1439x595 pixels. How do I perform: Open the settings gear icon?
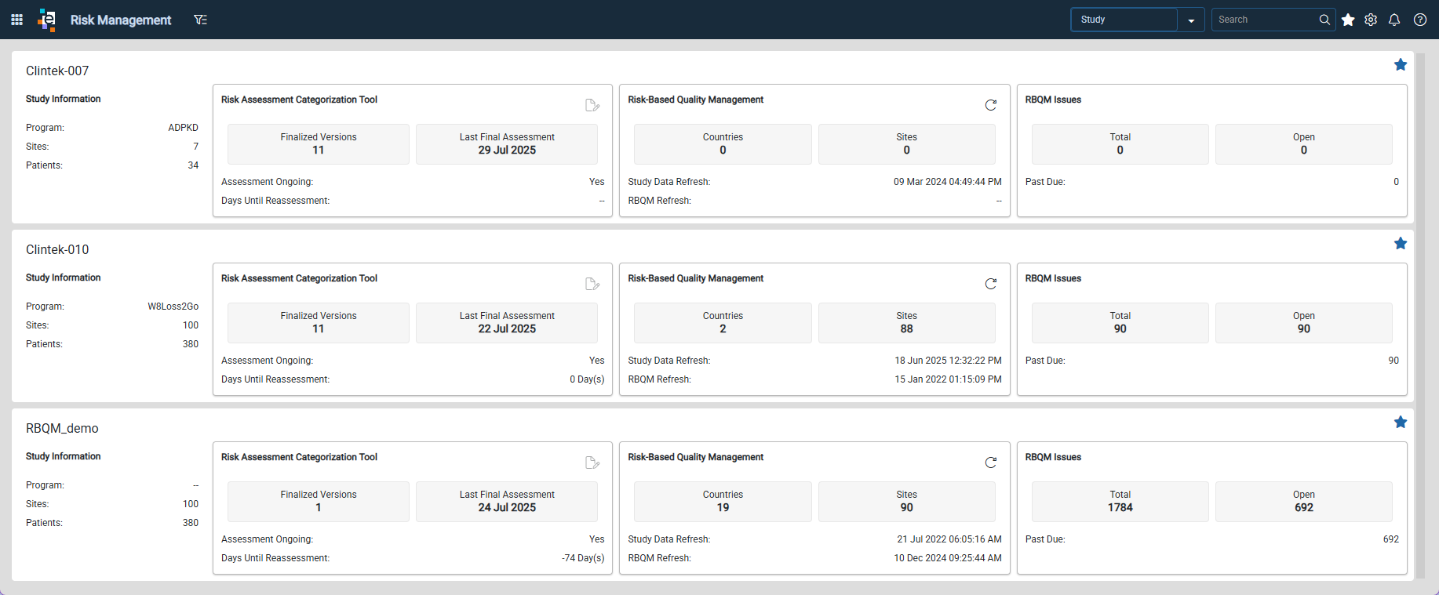(1371, 20)
